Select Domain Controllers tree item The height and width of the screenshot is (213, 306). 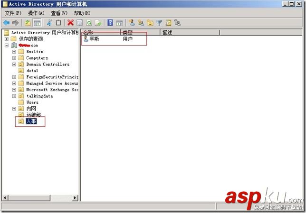click(48, 65)
